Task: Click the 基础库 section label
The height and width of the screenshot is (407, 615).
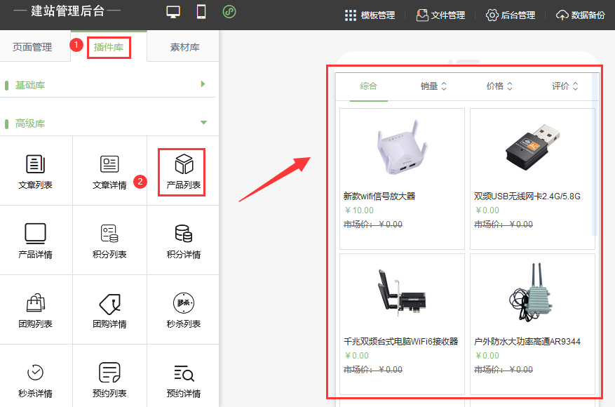Action: [30, 85]
